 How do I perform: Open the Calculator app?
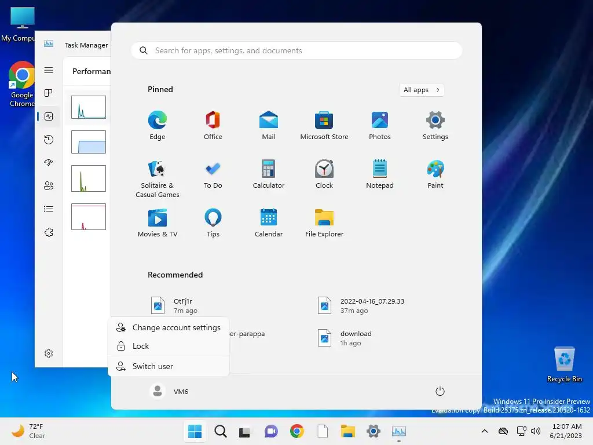pyautogui.click(x=269, y=174)
